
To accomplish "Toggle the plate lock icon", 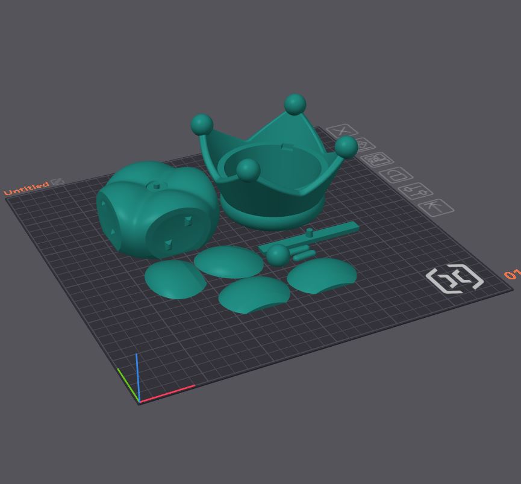I will pyautogui.click(x=396, y=175).
